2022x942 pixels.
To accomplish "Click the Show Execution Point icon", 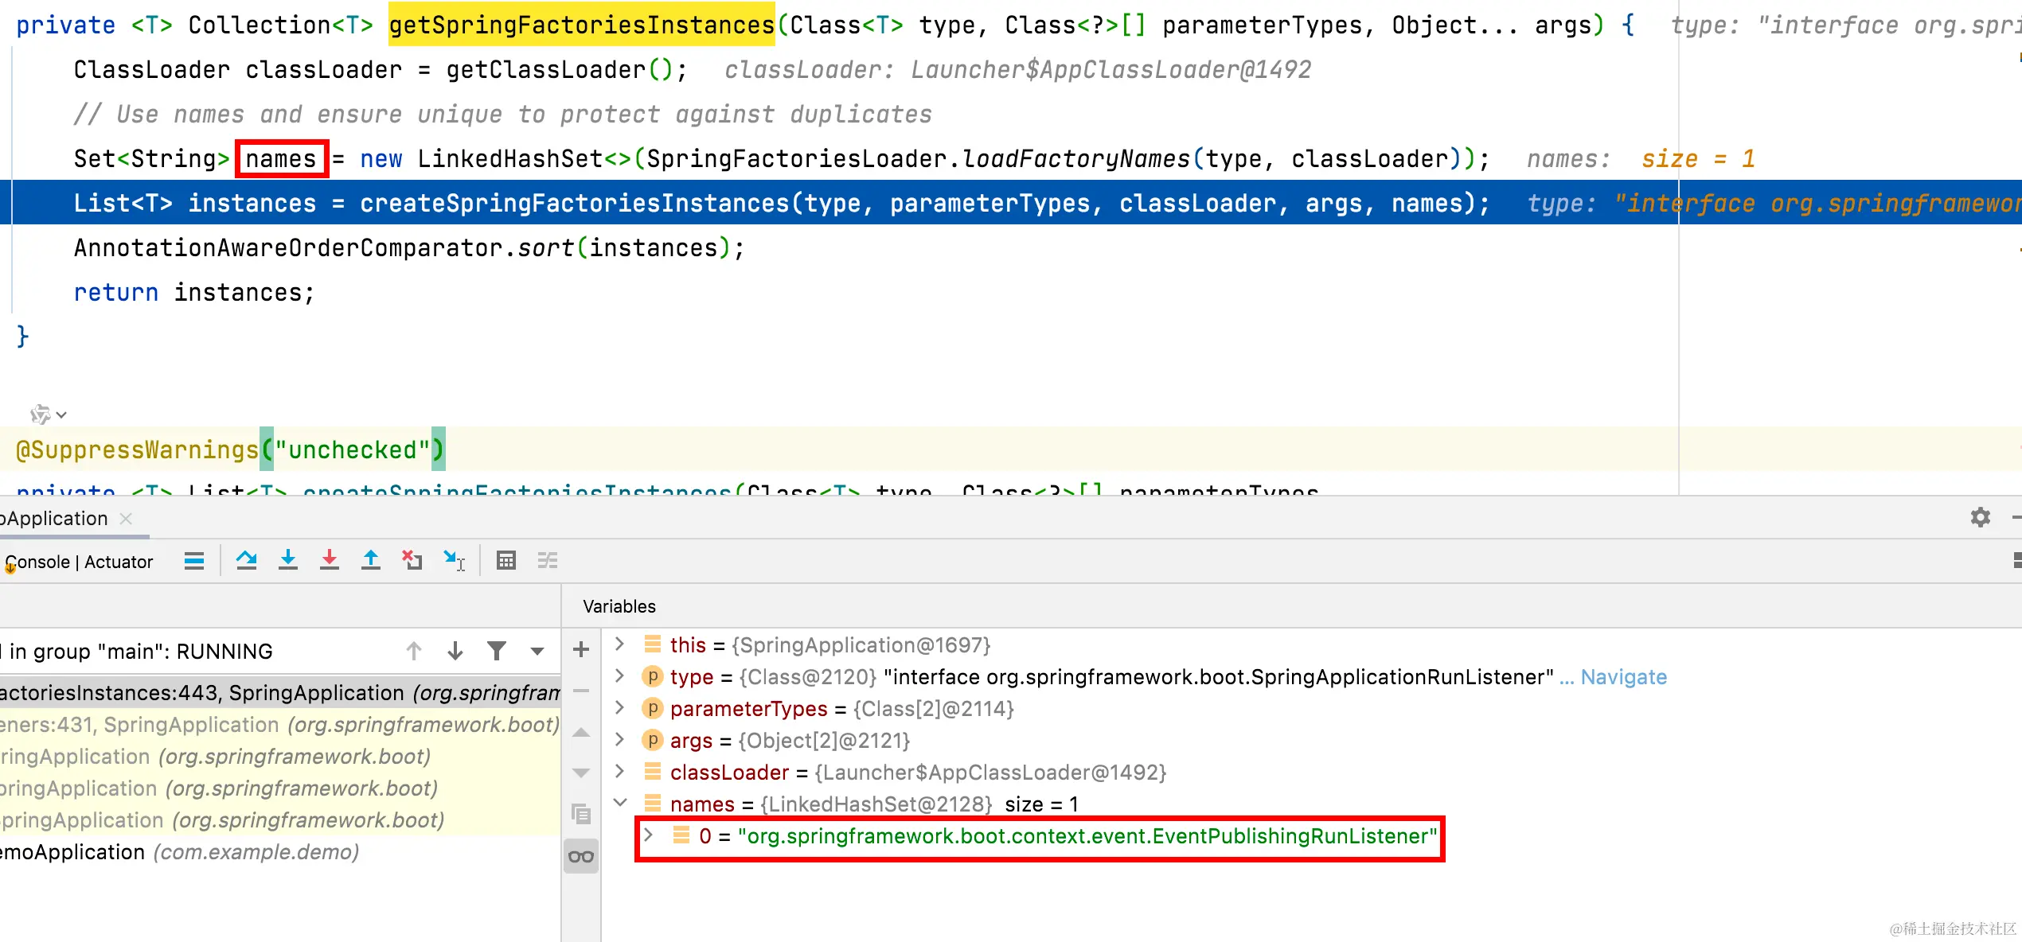I will pyautogui.click(x=194, y=561).
